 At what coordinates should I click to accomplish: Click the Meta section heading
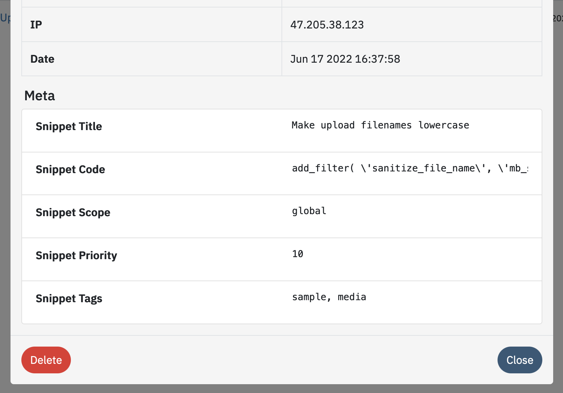pyautogui.click(x=39, y=96)
